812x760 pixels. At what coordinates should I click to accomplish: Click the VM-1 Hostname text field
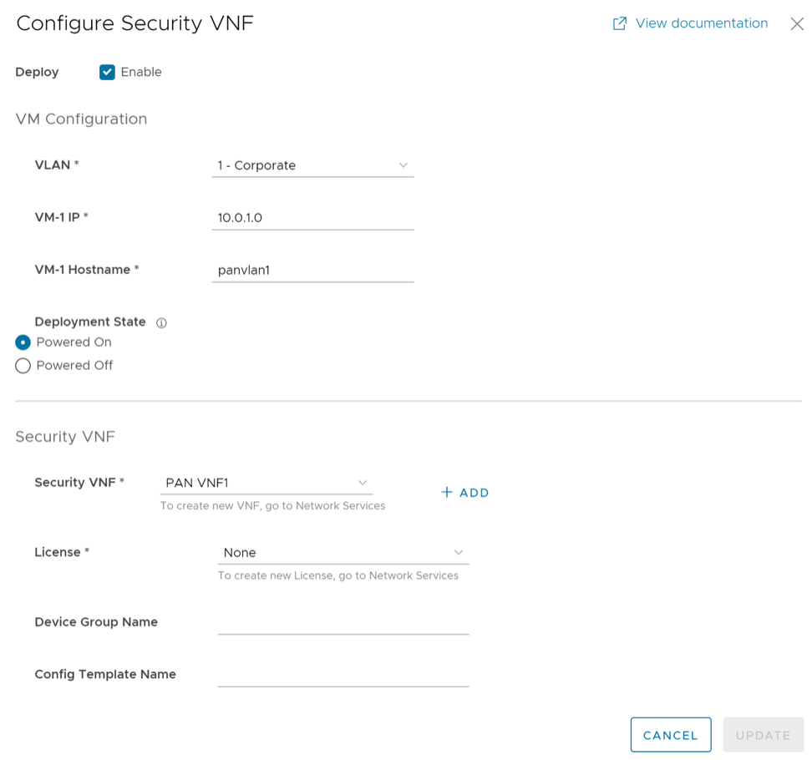[312, 271]
